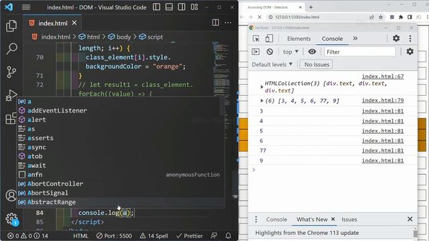Screen dimensions: 429x241
Task: Switch to the Issues drawer tab
Action: [x=349, y=220]
